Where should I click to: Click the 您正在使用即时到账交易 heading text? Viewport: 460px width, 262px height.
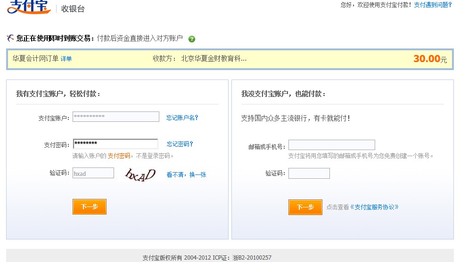coord(55,39)
